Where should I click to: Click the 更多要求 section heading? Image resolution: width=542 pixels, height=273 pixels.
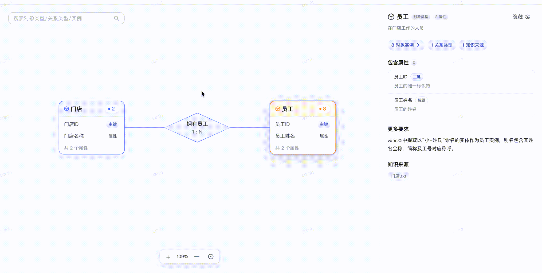[x=398, y=129]
